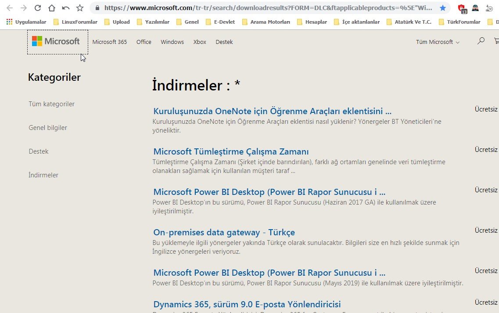Screen dimensions: 499x313
Task: Click the outline star icon in toolbar
Action: (x=79, y=8)
